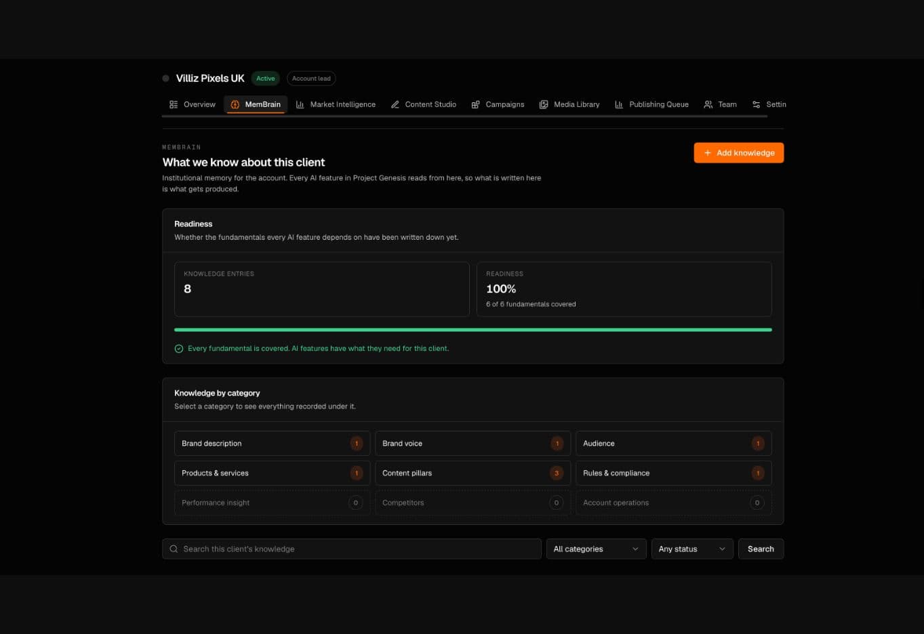The image size is (924, 634).
Task: Select the Performance insight category
Action: click(273, 503)
